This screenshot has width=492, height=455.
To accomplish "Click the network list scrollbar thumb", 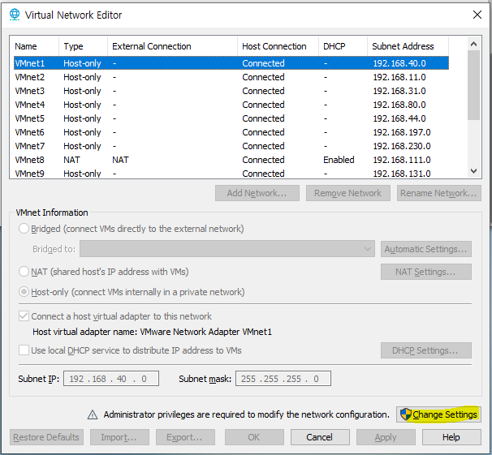I will [474, 85].
